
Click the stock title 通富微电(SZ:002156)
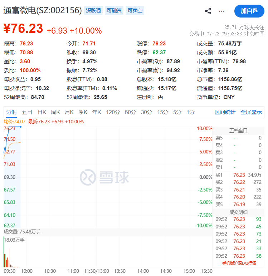(x=43, y=11)
